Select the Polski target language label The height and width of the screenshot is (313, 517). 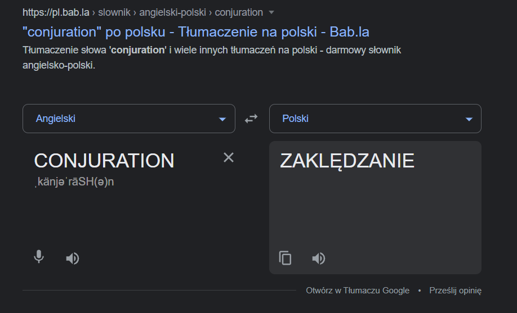click(295, 119)
